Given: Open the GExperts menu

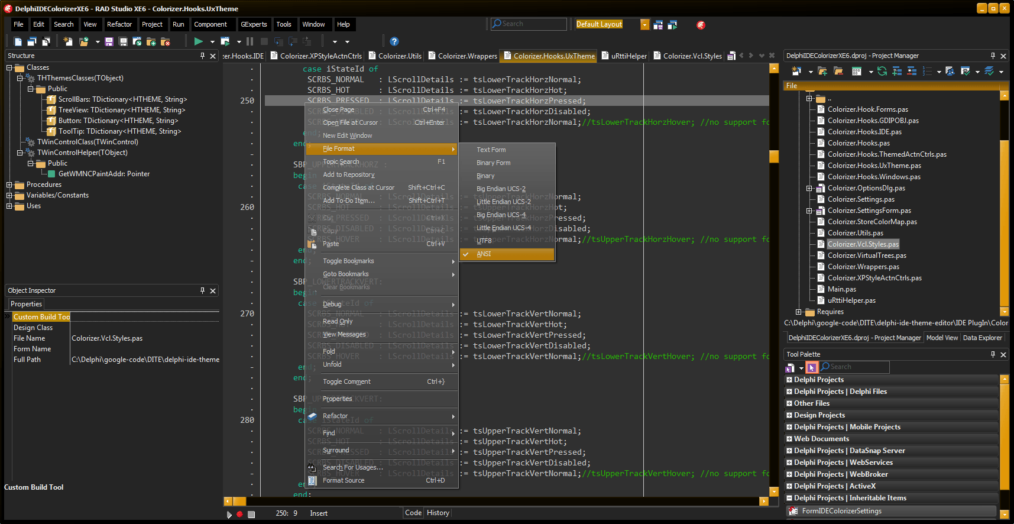Looking at the screenshot, I should pyautogui.click(x=254, y=24).
